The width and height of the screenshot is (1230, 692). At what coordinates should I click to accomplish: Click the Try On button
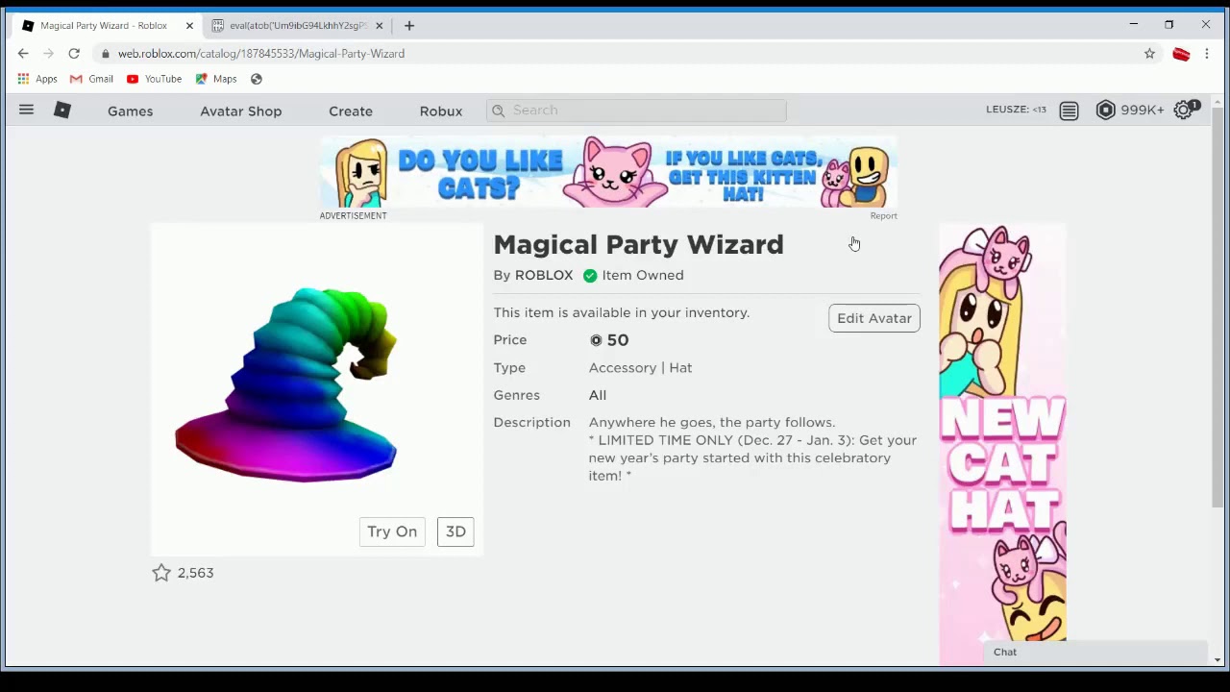pos(392,531)
